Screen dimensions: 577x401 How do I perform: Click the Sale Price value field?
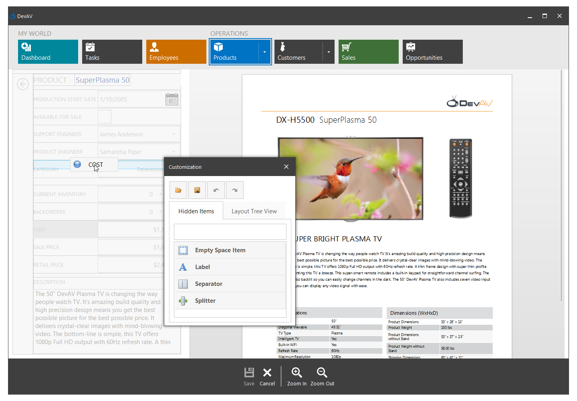pos(131,247)
